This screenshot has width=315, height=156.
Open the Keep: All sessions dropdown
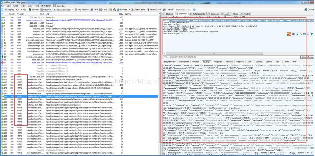63,10
